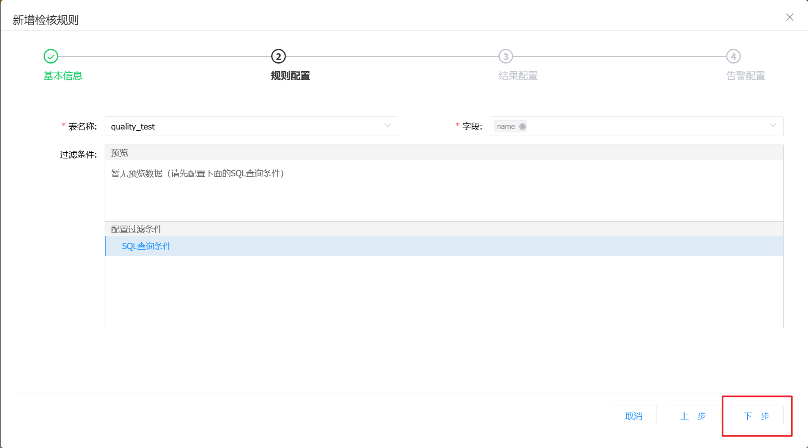Click the green checkmark step icon
The width and height of the screenshot is (808, 448).
[51, 57]
